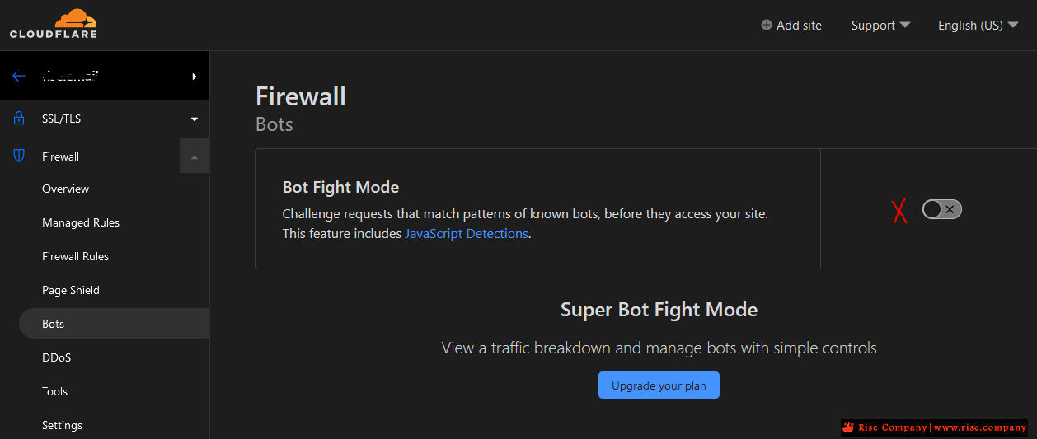This screenshot has height=439, width=1037.
Task: Enable the Bot Fight Mode toggle
Action: [941, 209]
